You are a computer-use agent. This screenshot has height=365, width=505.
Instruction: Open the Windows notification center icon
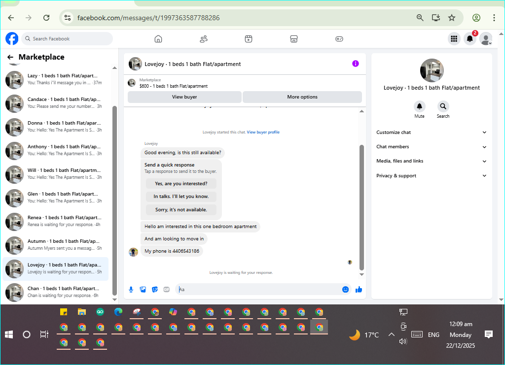pos(489,334)
